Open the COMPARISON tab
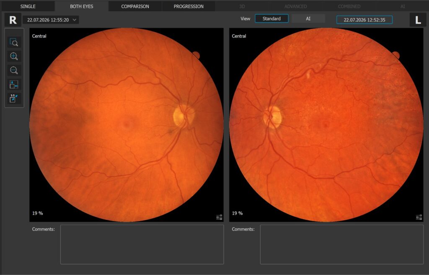429x275 pixels. point(135,6)
